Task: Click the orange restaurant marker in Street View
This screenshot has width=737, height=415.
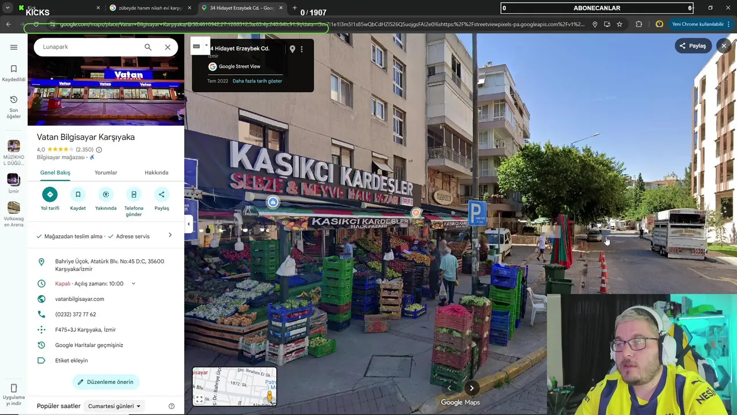Action: pyautogui.click(x=415, y=213)
